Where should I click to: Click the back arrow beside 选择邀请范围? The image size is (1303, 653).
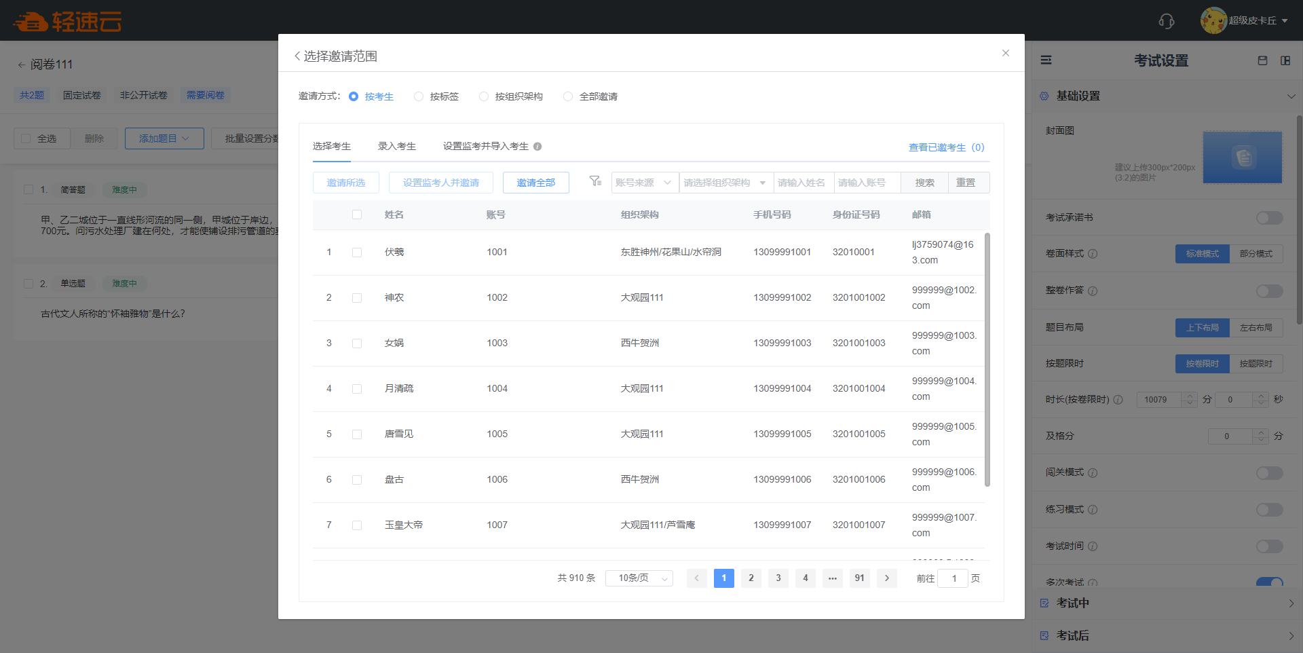tap(297, 56)
